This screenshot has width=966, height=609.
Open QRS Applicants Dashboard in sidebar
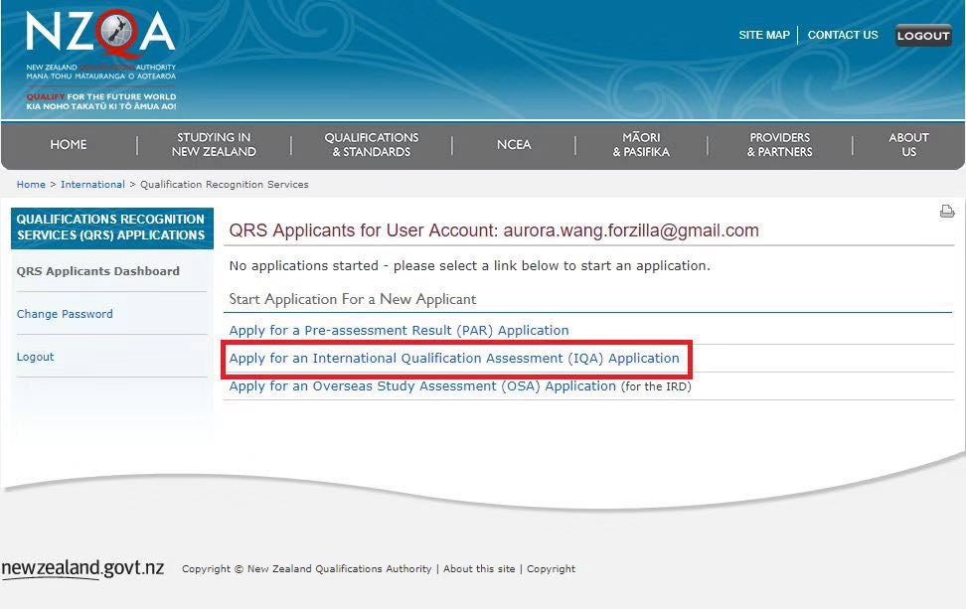98,271
